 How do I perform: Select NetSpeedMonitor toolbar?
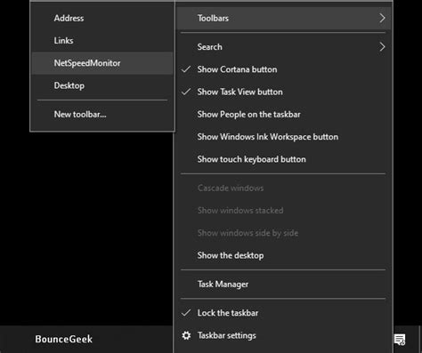coord(102,63)
